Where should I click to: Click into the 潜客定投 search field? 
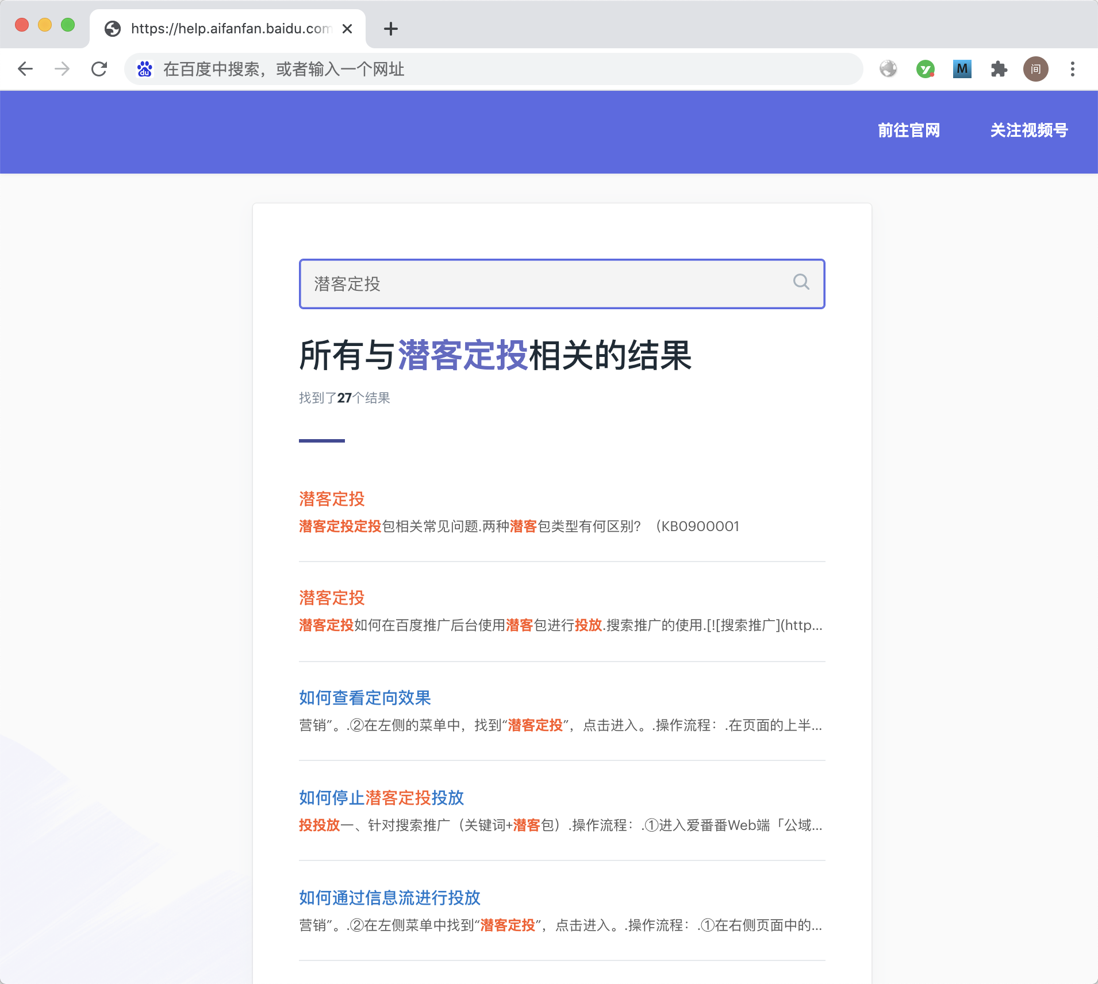(562, 284)
